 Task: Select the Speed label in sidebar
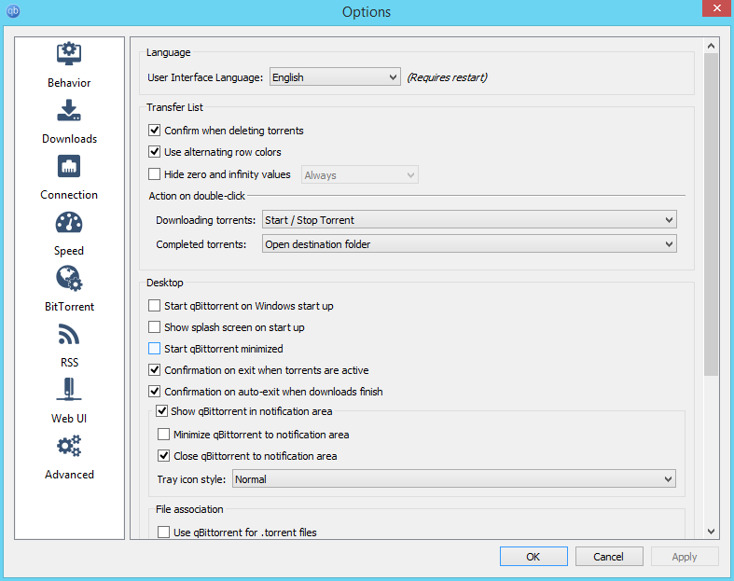69,251
